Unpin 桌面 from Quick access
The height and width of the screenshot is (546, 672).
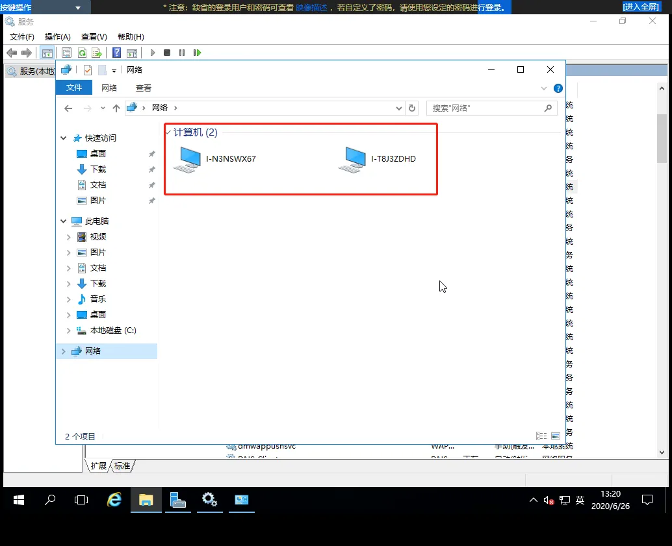click(151, 153)
